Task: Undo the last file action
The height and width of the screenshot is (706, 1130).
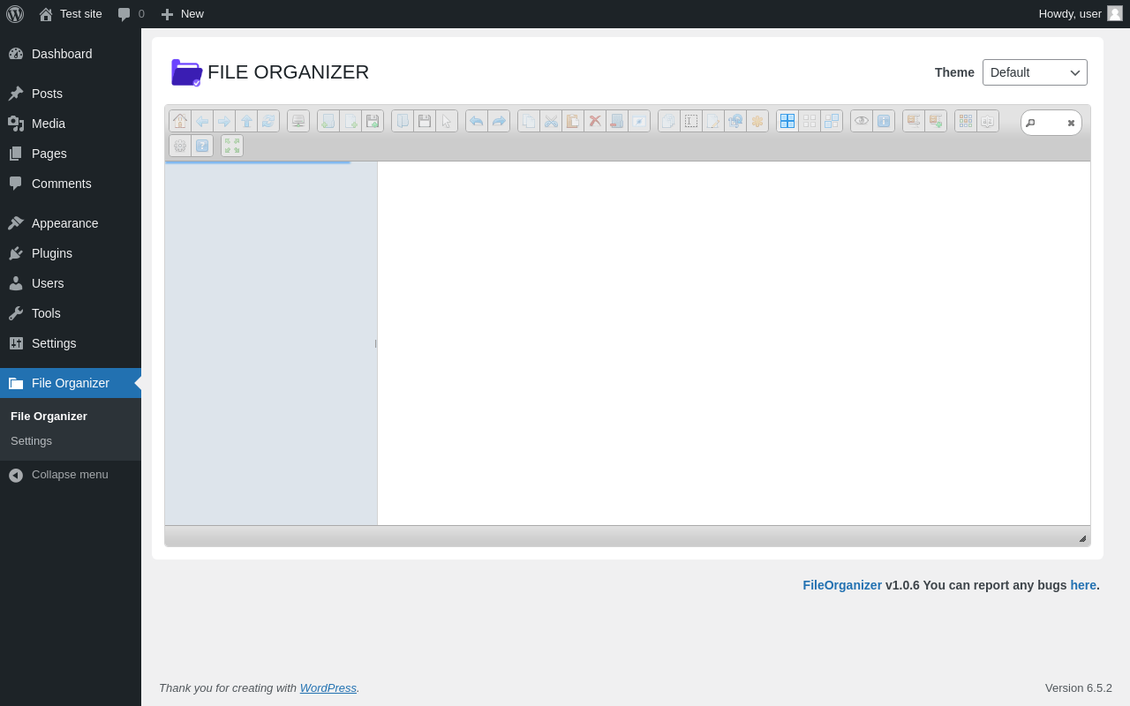Action: coord(477,121)
